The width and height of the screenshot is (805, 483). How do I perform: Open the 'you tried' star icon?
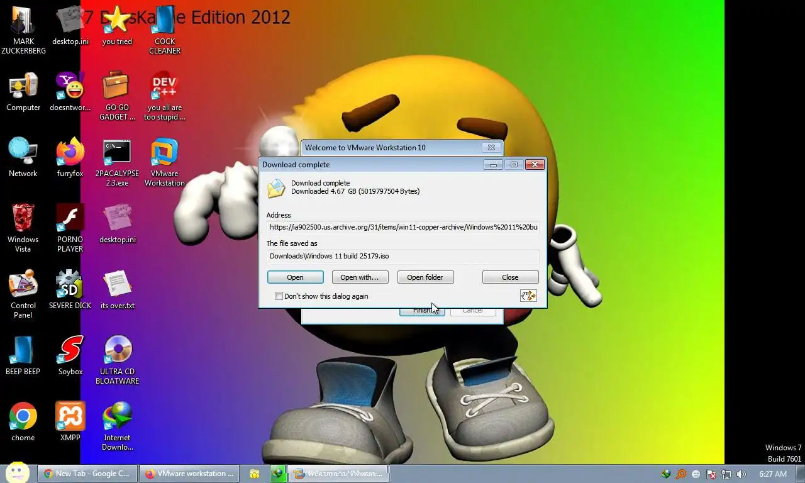click(118, 26)
